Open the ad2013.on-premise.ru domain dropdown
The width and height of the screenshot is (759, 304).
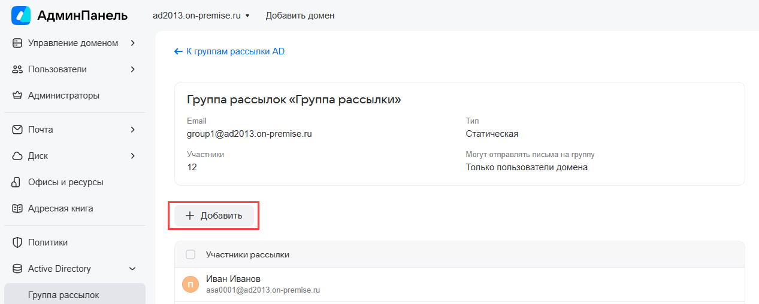tap(201, 16)
